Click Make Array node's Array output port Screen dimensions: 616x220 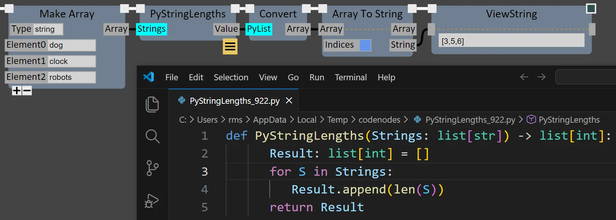116,29
